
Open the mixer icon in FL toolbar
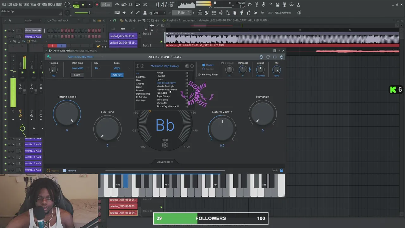(221, 13)
